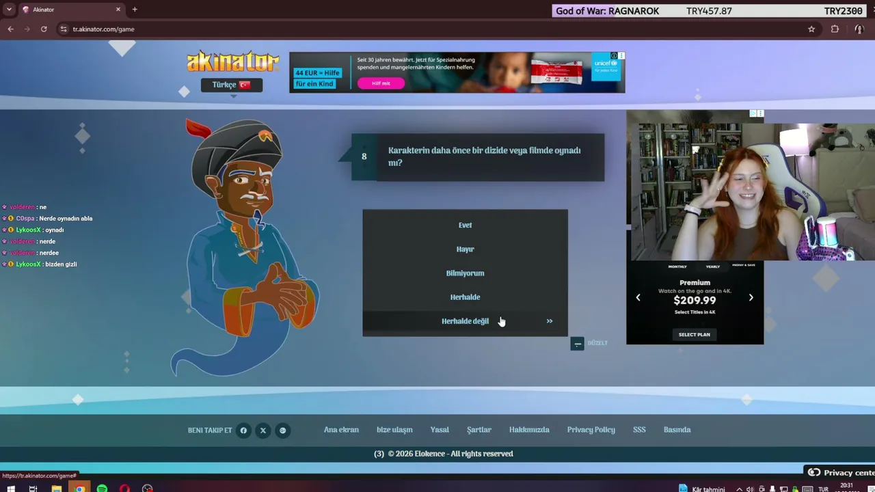
Task: Choose the Herhalde answer
Action: click(465, 297)
